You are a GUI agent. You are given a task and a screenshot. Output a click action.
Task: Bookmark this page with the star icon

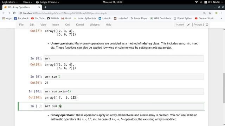(x=210, y=13)
